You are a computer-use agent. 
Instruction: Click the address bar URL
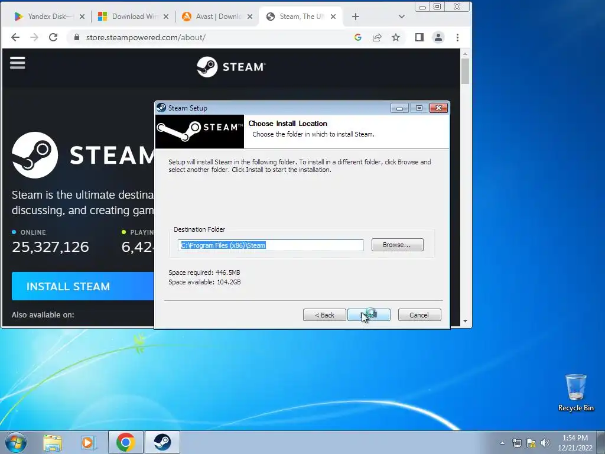145,37
